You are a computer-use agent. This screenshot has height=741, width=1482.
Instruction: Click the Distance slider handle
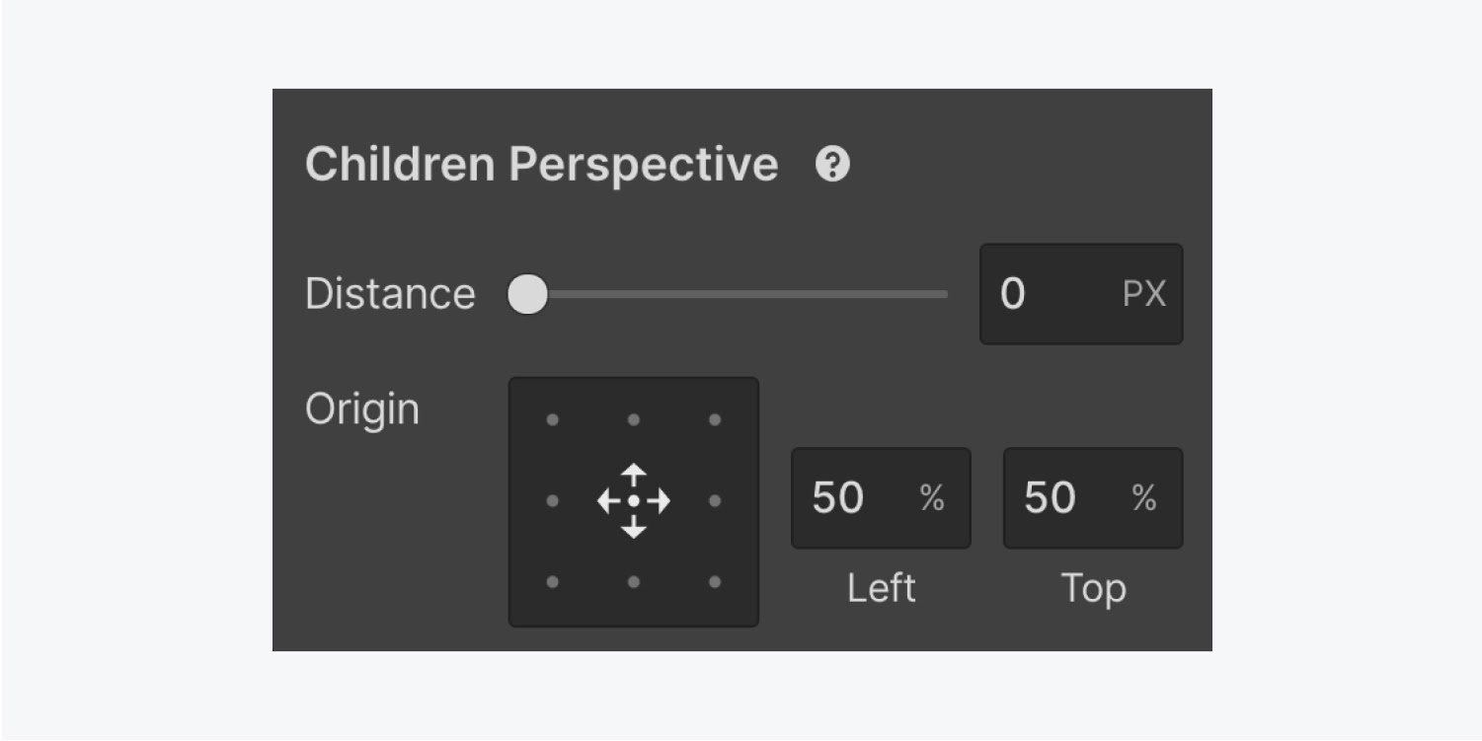pyautogui.click(x=528, y=294)
